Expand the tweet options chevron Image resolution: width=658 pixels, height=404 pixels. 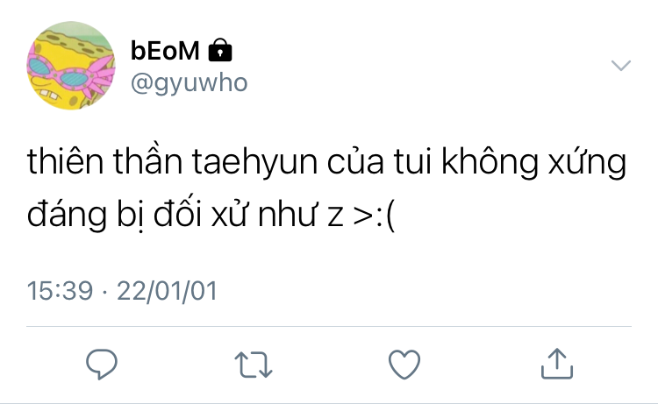tap(620, 66)
